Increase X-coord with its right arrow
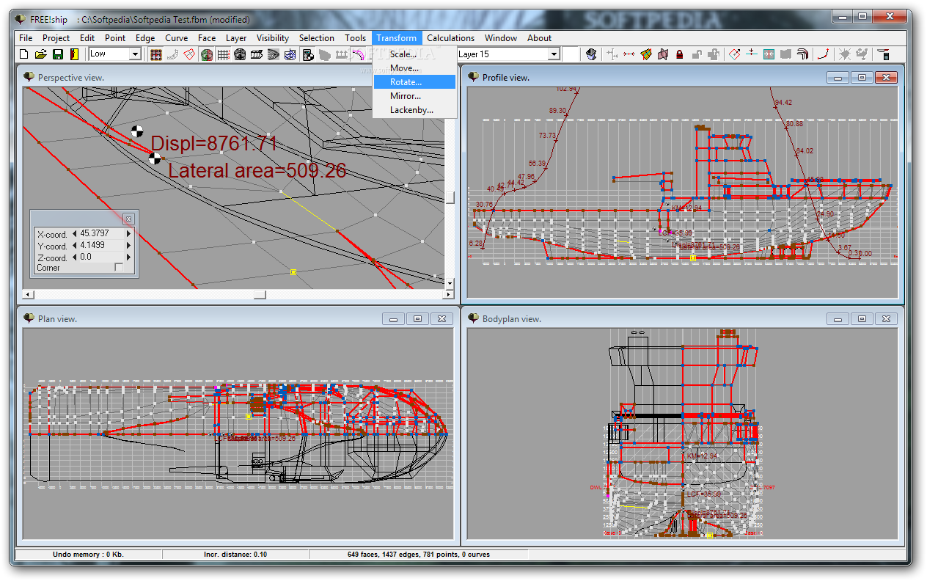The image size is (927, 581). [129, 234]
